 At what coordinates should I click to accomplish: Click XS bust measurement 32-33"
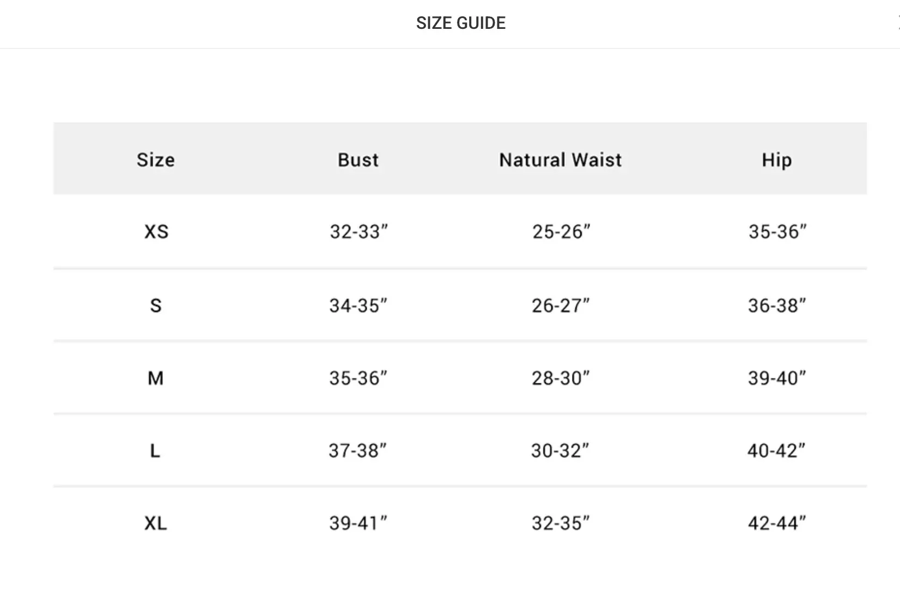(358, 231)
